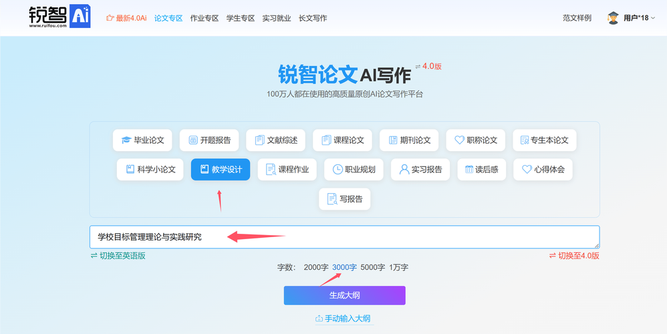The image size is (667, 334).
Task: Choose the 课程论文 option
Action: (x=342, y=140)
